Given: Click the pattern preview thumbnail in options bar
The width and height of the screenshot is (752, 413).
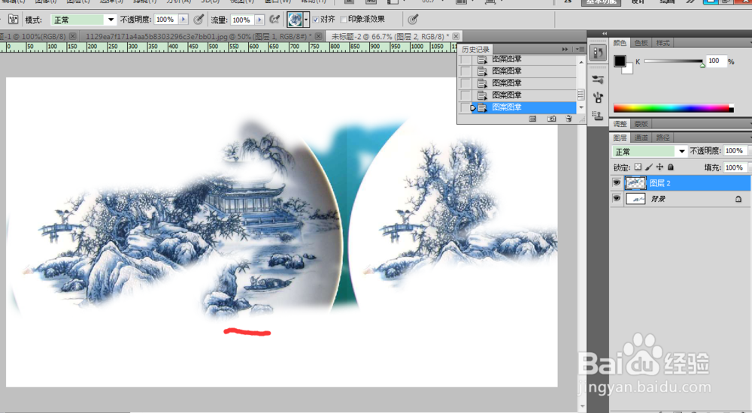Looking at the screenshot, I should pos(295,20).
